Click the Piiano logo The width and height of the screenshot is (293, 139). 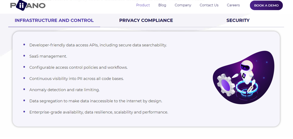pyautogui.click(x=28, y=5)
